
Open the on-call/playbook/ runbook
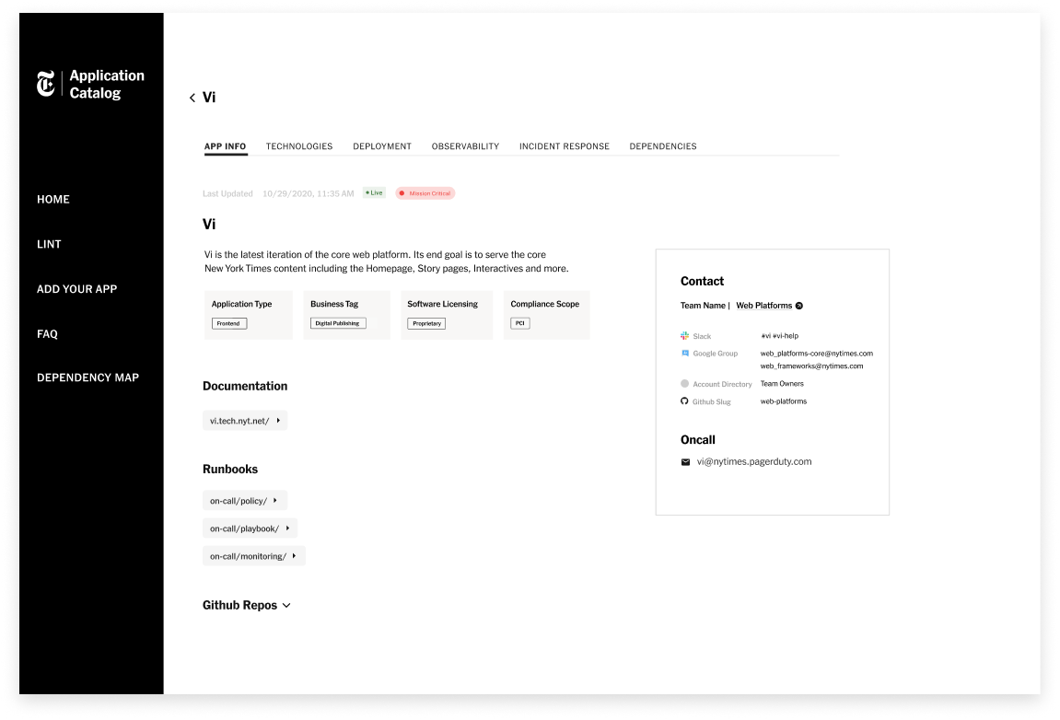(250, 528)
